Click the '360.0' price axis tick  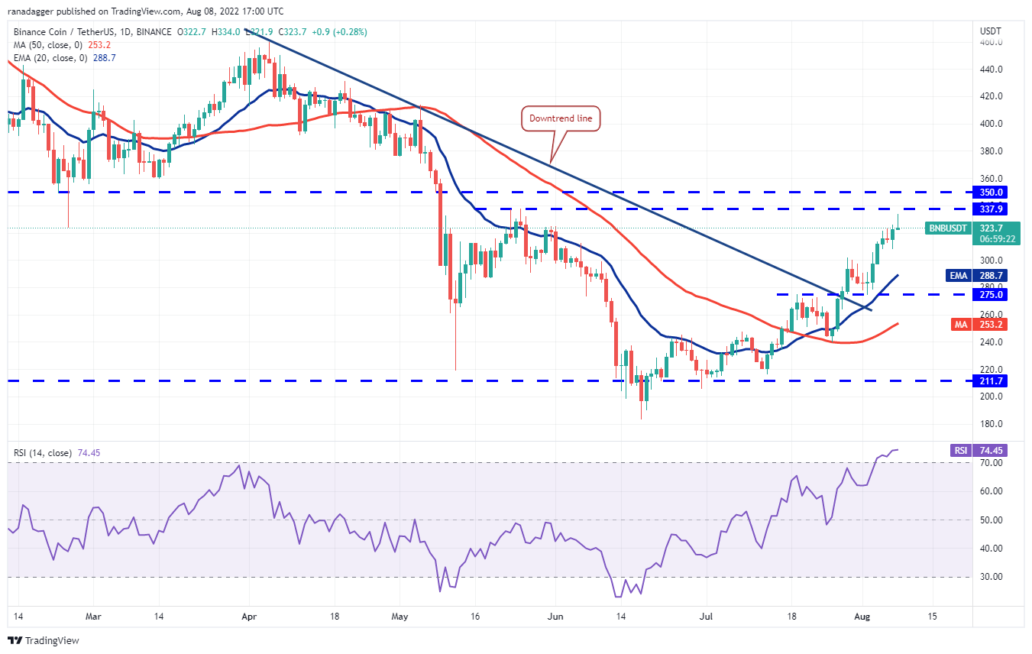point(992,178)
